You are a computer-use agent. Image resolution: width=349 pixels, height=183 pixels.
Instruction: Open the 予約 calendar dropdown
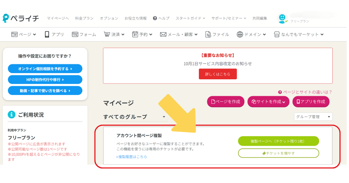pyautogui.click(x=142, y=34)
